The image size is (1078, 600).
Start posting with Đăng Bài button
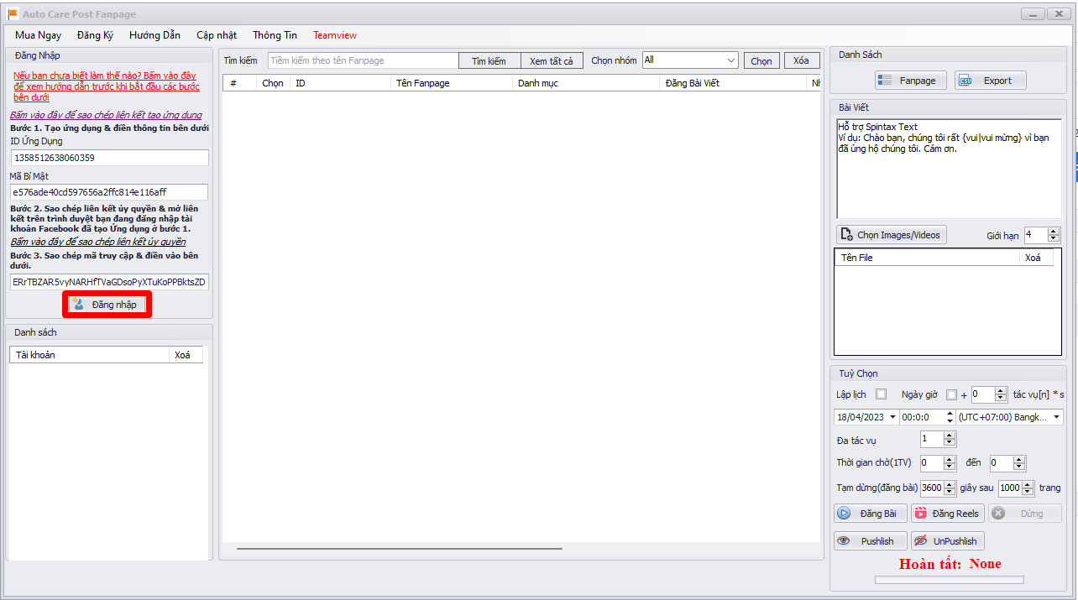click(x=870, y=514)
